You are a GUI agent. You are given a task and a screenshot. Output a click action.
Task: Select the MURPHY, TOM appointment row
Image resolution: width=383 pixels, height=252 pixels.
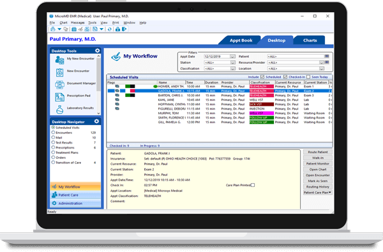click(x=220, y=114)
